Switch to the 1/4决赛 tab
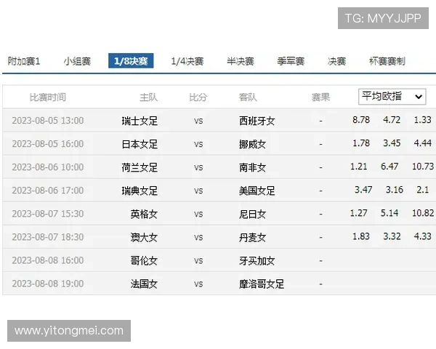 pos(187,61)
